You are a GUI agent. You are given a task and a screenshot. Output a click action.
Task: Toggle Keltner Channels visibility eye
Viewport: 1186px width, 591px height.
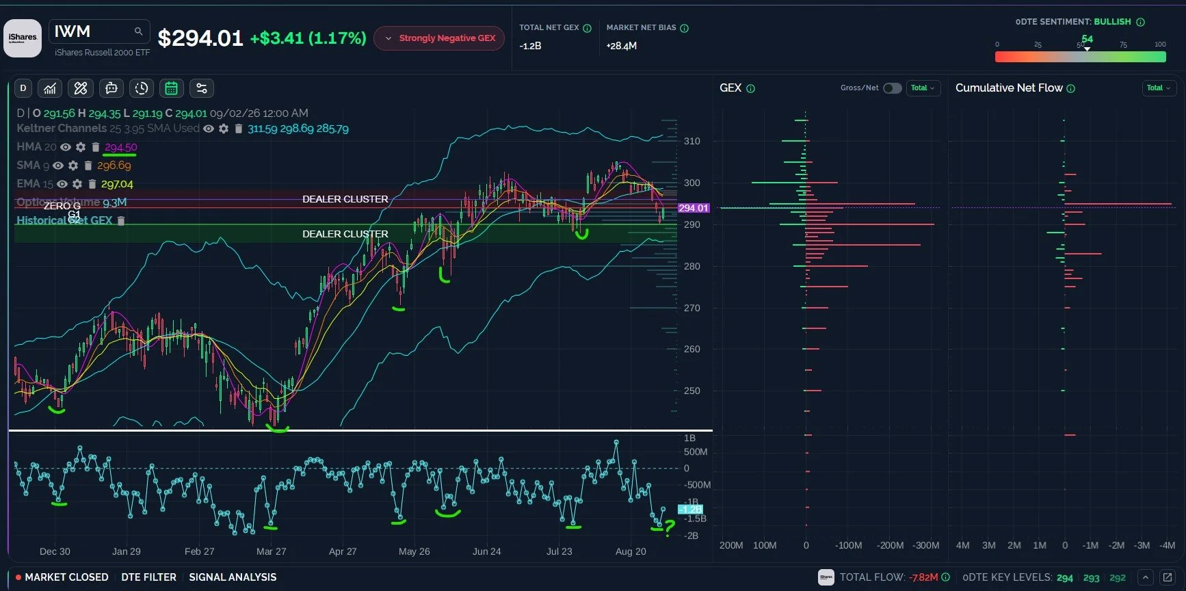click(209, 129)
